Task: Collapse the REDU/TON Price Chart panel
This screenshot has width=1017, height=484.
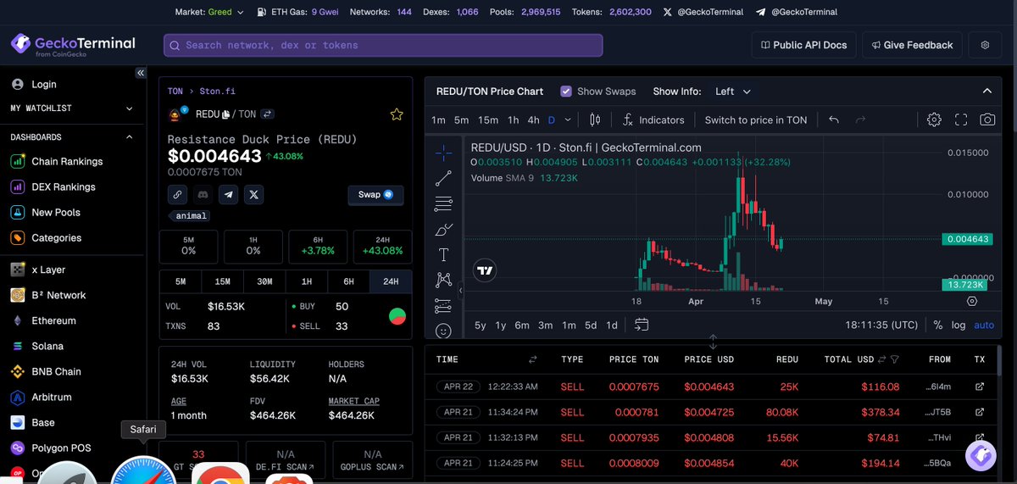Action: (x=986, y=92)
